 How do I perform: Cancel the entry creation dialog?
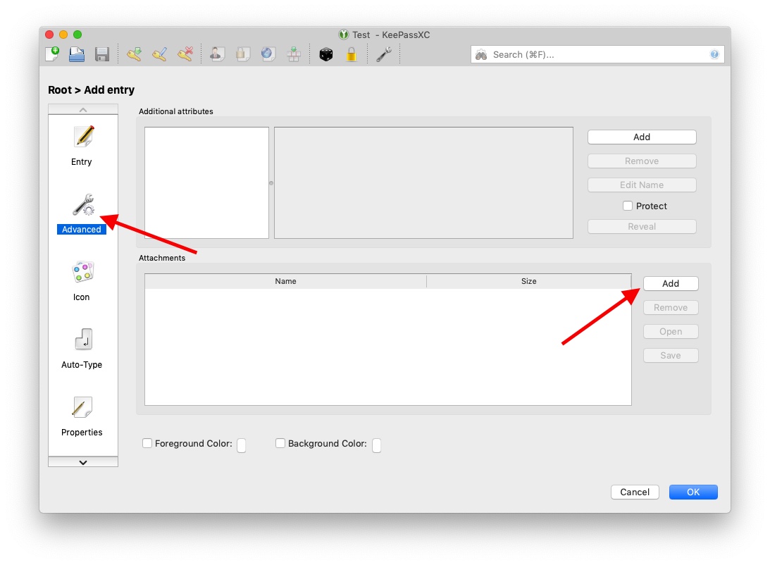(x=634, y=492)
